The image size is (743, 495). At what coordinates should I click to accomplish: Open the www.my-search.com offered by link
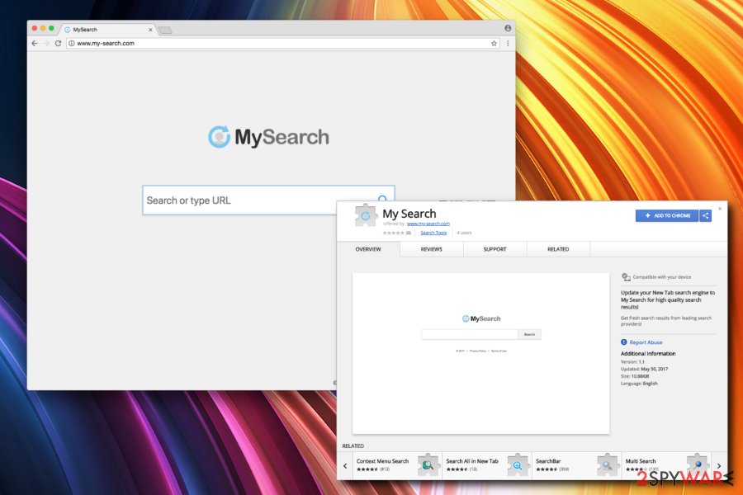coord(428,224)
